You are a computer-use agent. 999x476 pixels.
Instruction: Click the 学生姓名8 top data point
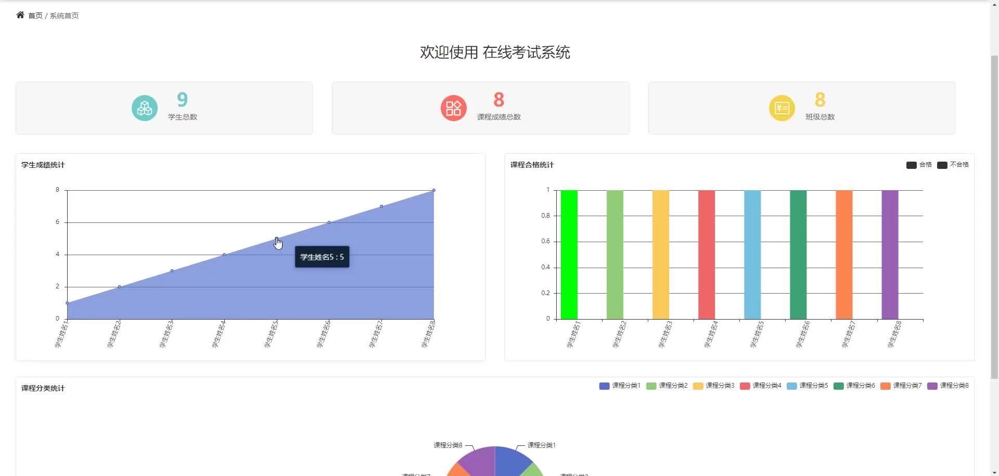click(x=434, y=190)
